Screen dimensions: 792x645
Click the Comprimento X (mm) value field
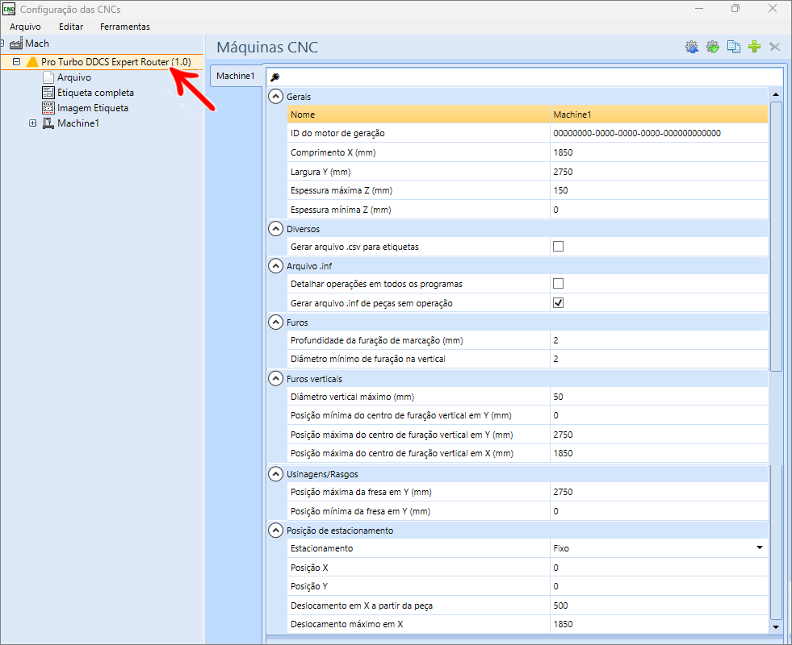pyautogui.click(x=658, y=152)
